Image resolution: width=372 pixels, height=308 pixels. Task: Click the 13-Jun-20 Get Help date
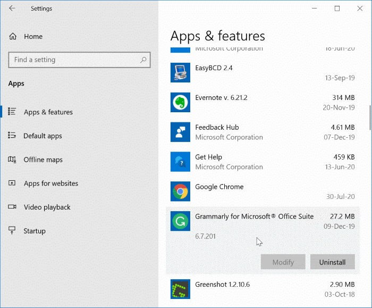(340, 167)
